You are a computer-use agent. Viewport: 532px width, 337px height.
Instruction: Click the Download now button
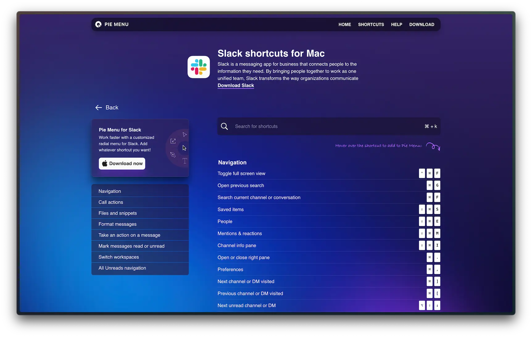(x=122, y=164)
